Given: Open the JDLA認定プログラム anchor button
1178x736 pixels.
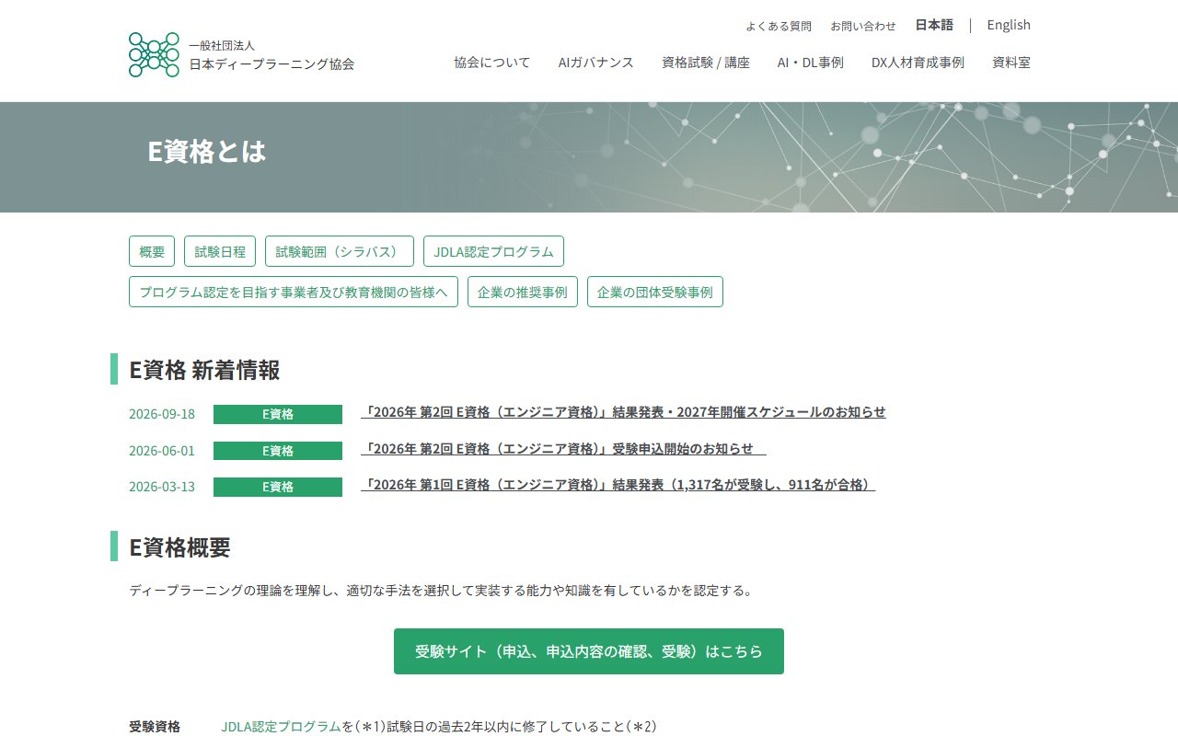Looking at the screenshot, I should pos(493,251).
